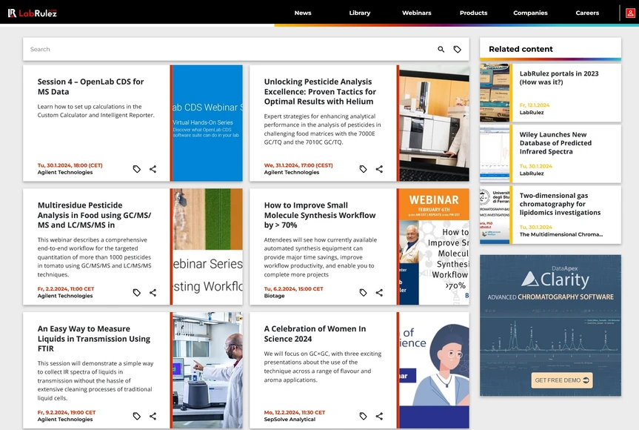Image resolution: width=639 pixels, height=430 pixels.
Task: Click LabRulez portals 2023 thumbnail image
Action: point(495,93)
